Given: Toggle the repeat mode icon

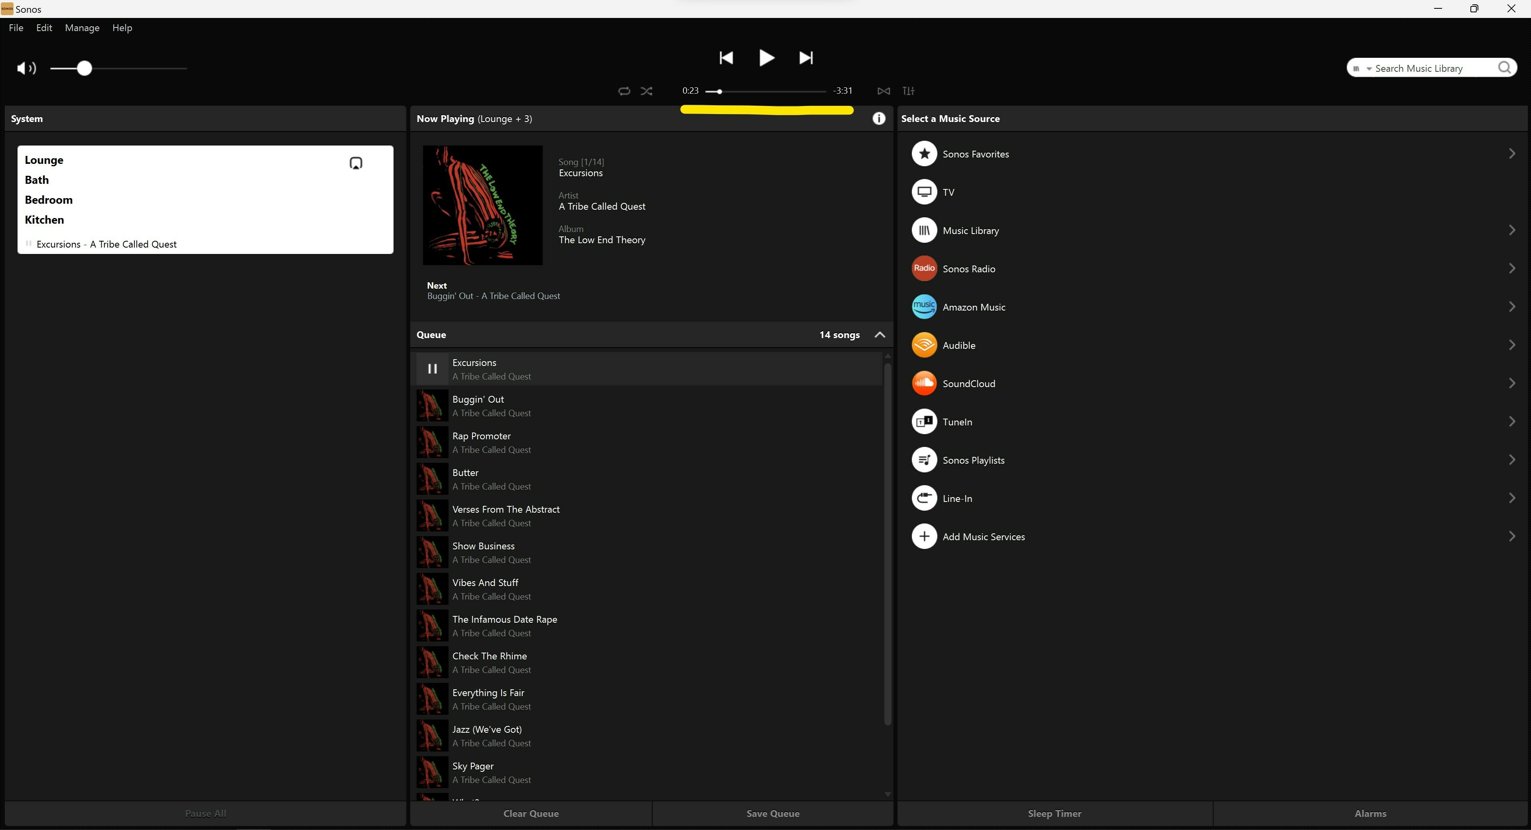Looking at the screenshot, I should pyautogui.click(x=624, y=91).
